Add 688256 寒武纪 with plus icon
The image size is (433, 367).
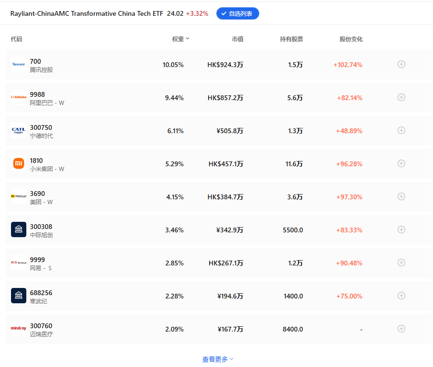pyautogui.click(x=401, y=296)
